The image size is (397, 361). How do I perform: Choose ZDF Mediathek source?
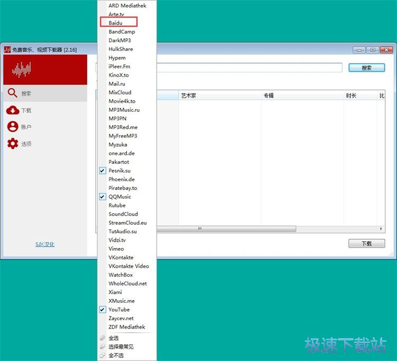tap(127, 327)
